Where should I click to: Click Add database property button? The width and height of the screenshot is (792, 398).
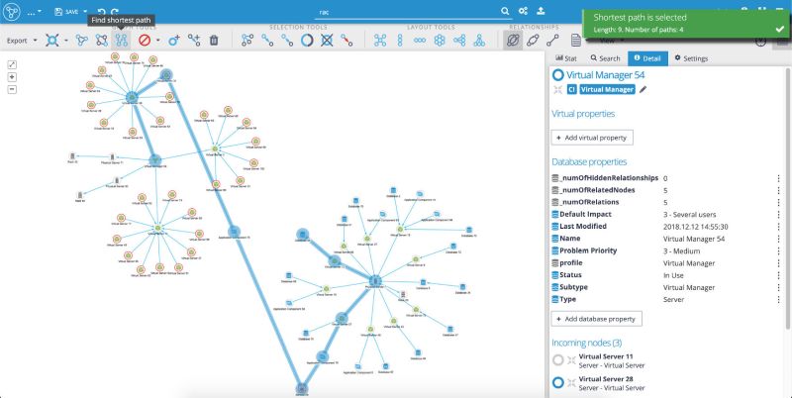(x=596, y=319)
